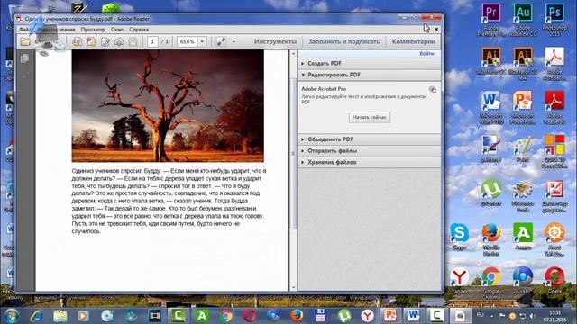Open the Комментарии pane tab
Image resolution: width=577 pixels, height=324 pixels.
coord(413,41)
